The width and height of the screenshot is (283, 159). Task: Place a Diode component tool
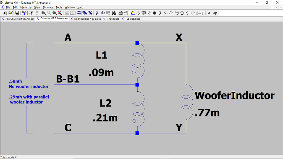tap(166, 13)
